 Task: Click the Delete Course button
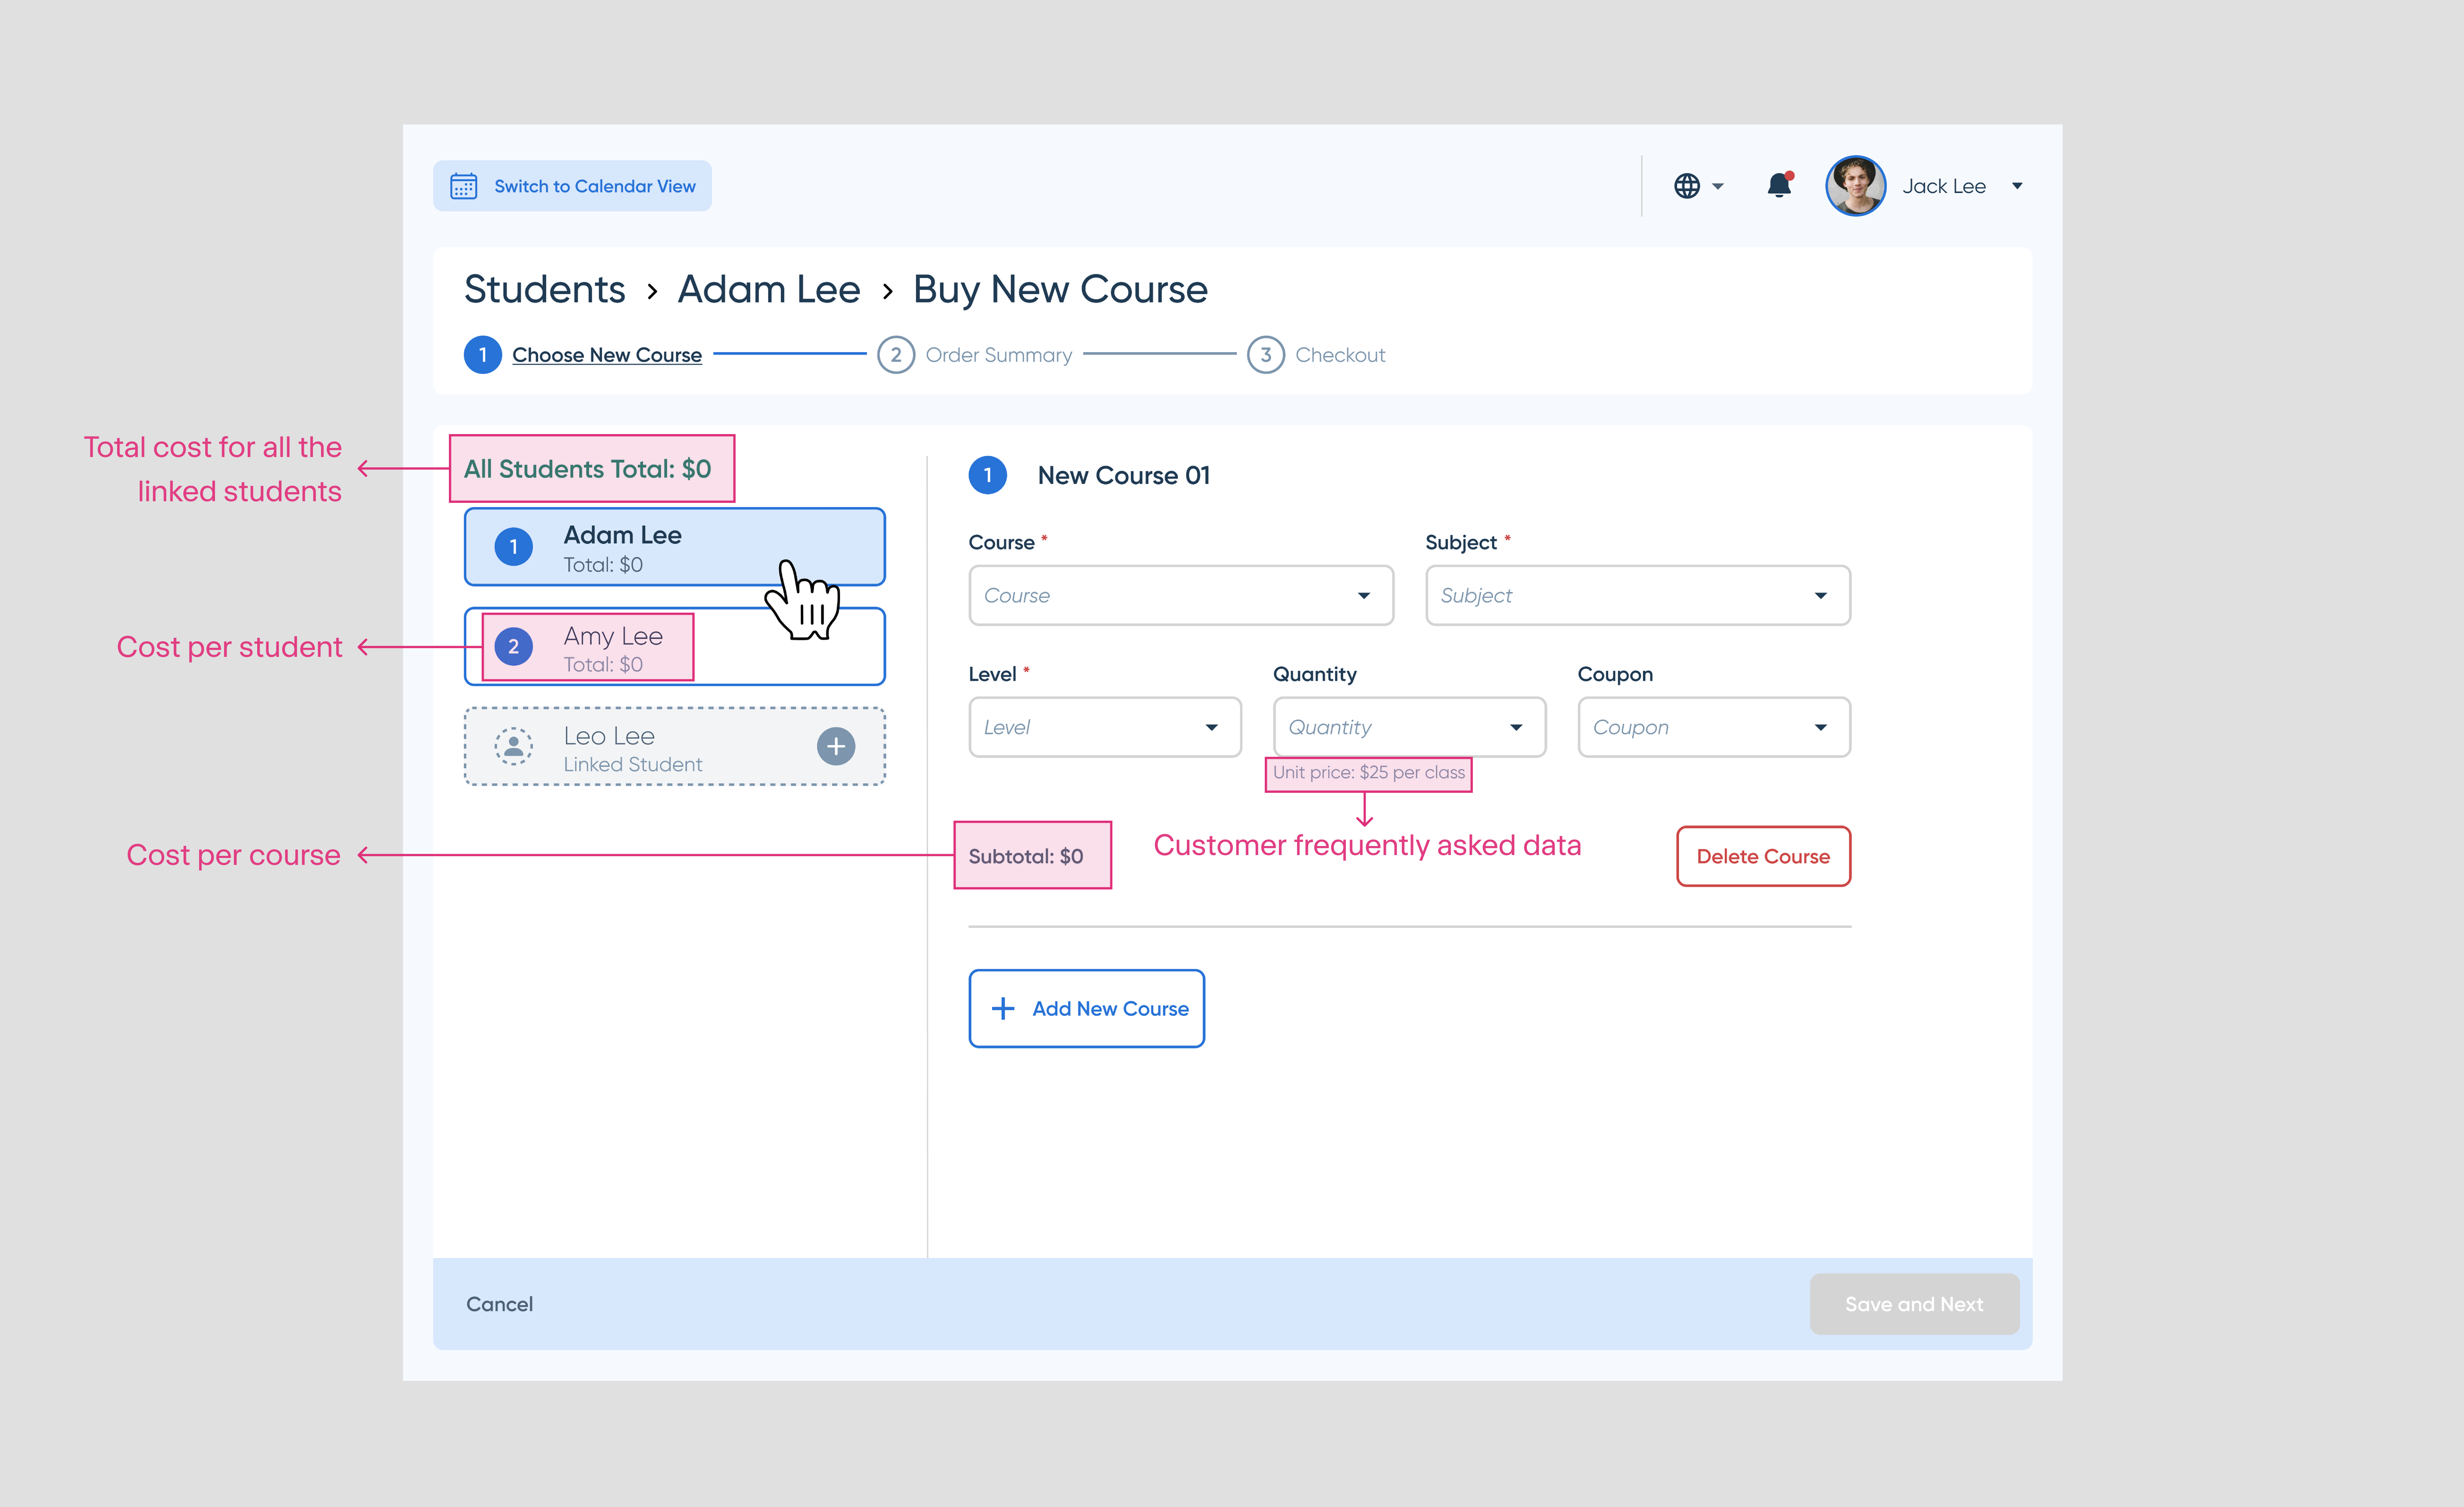point(1764,857)
